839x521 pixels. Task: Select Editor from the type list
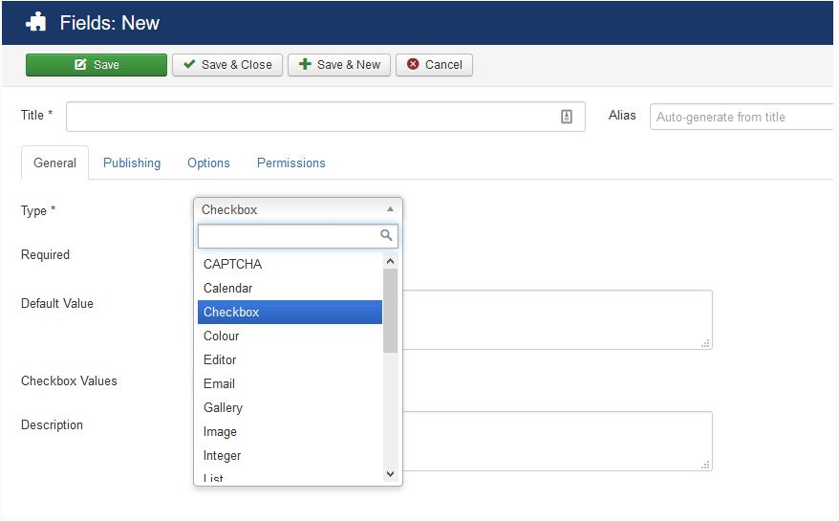[290, 359]
